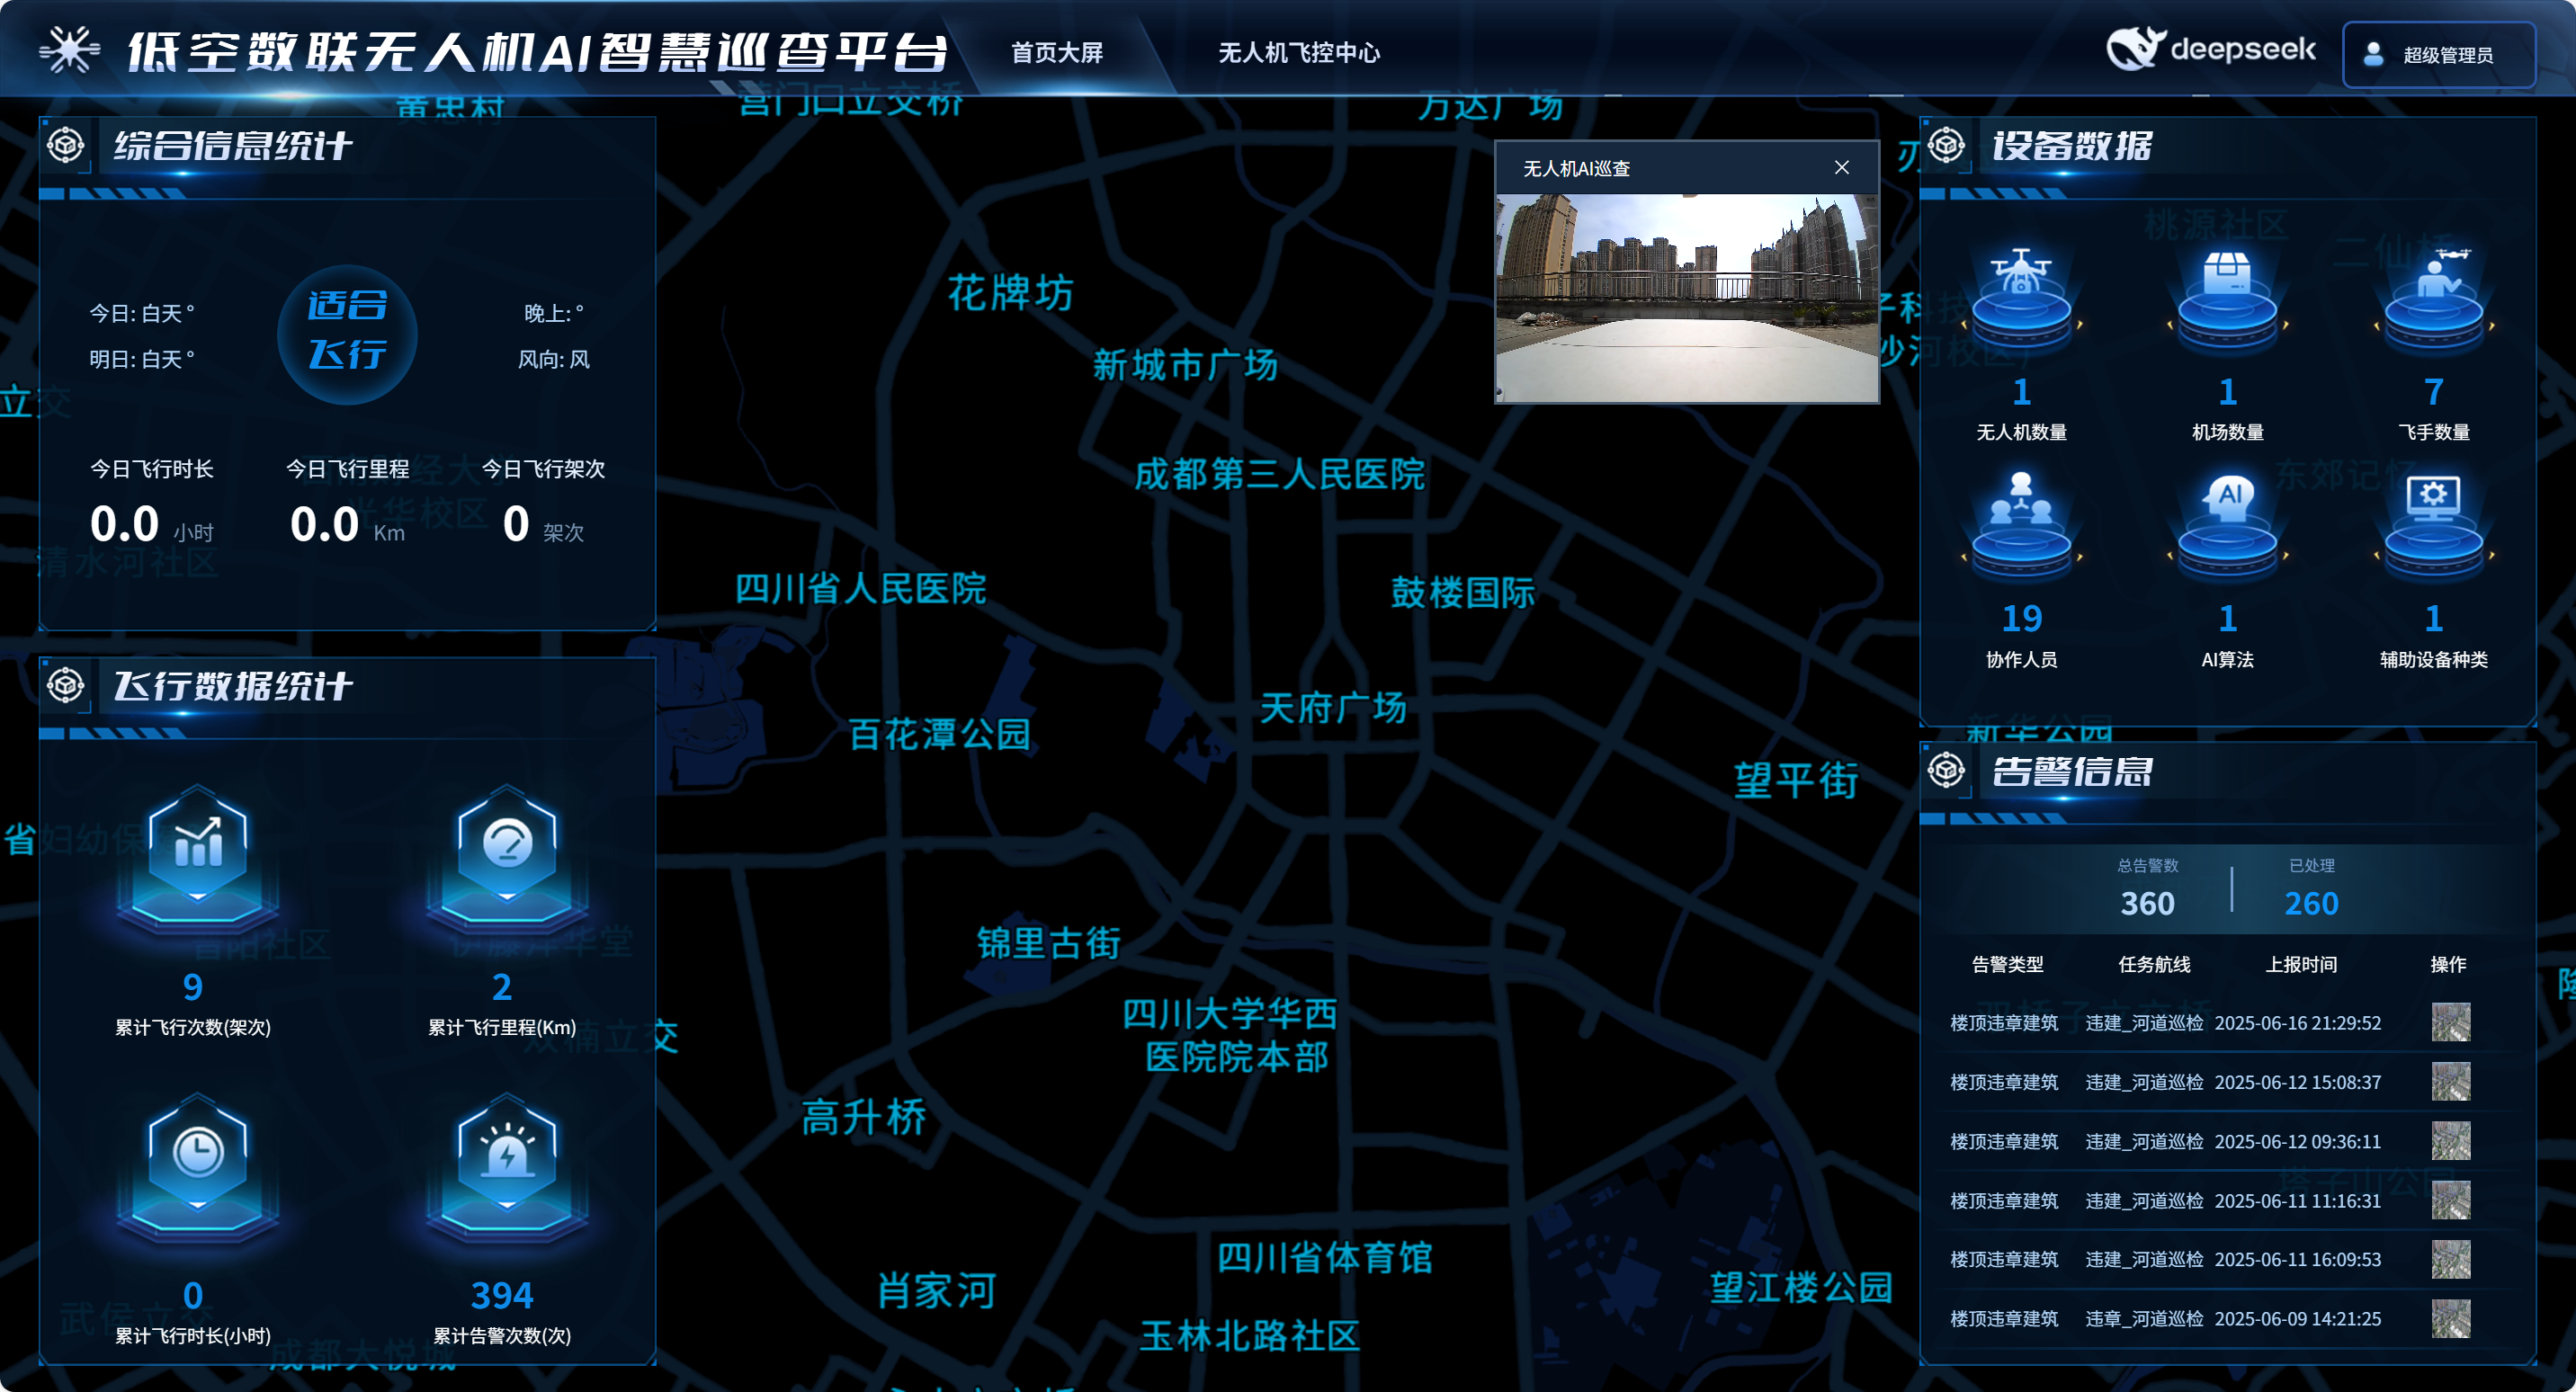
Task: Open alarm thumbnail for 2025-06-09 14:21:25
Action: pos(2451,1318)
